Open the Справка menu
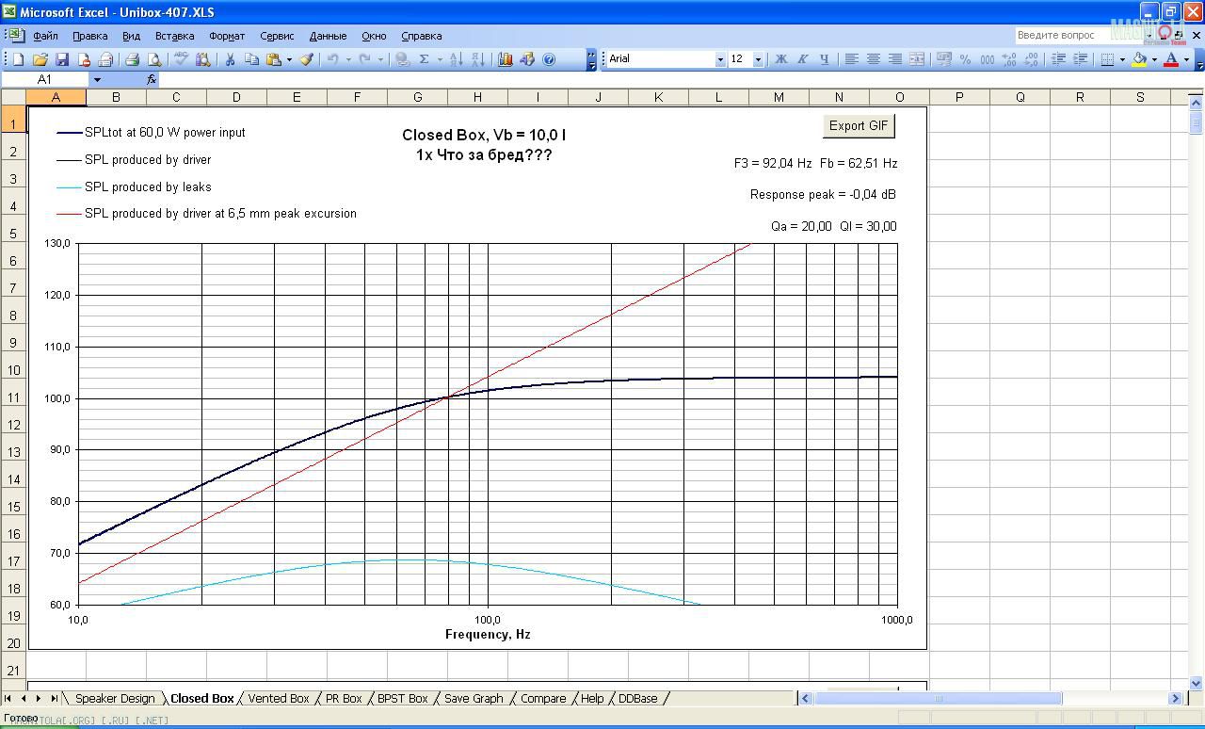 [x=421, y=36]
